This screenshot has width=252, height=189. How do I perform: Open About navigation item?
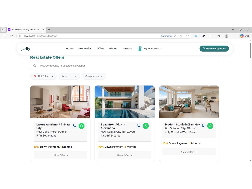pyautogui.click(x=113, y=49)
